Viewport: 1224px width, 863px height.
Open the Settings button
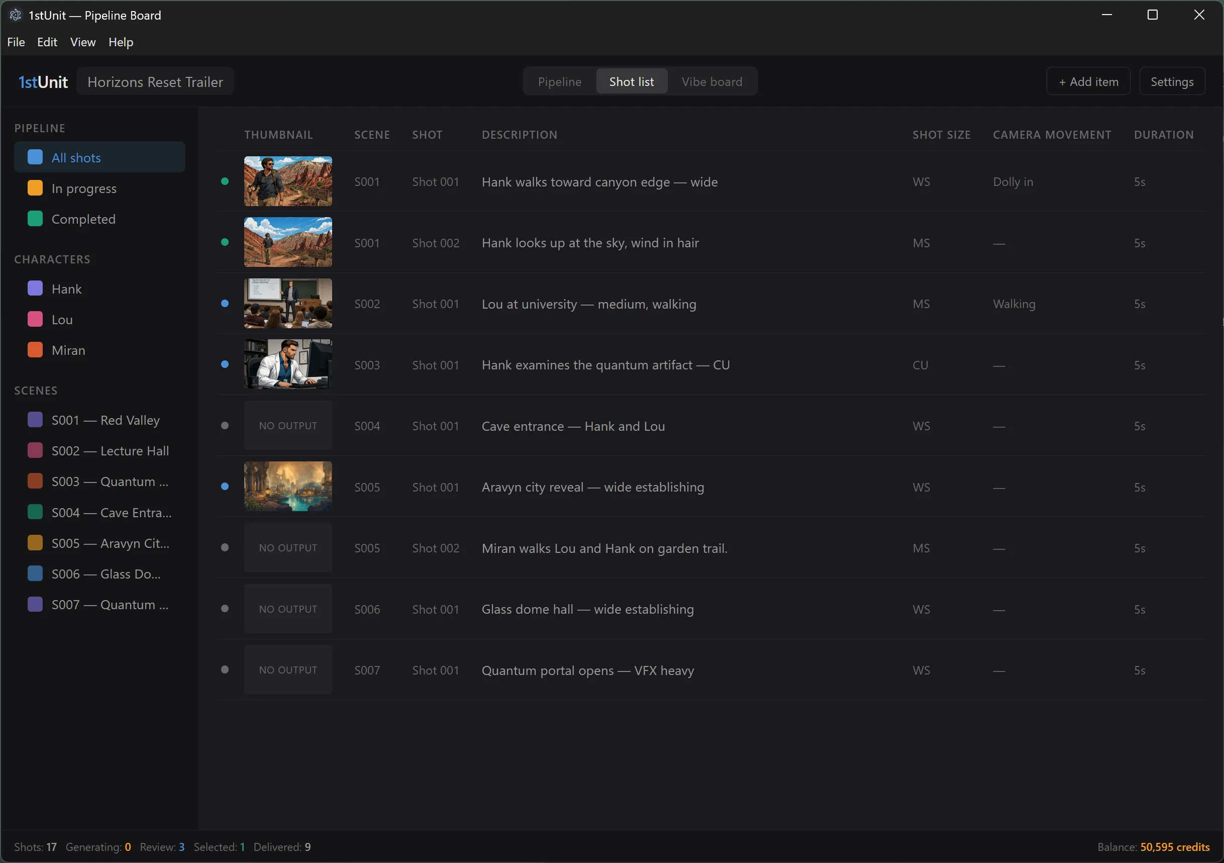1172,81
